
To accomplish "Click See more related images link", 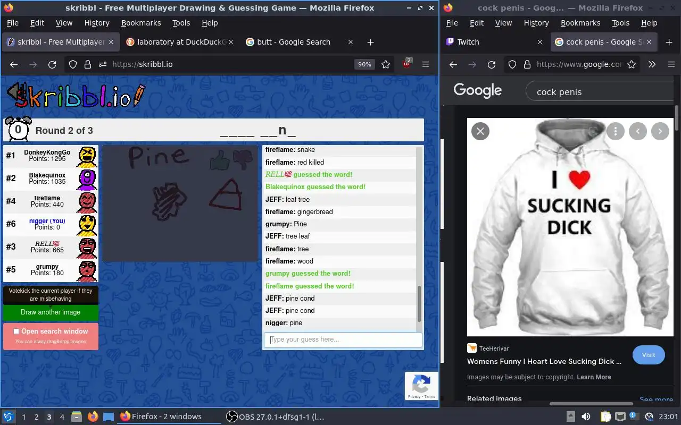I will click(x=656, y=399).
